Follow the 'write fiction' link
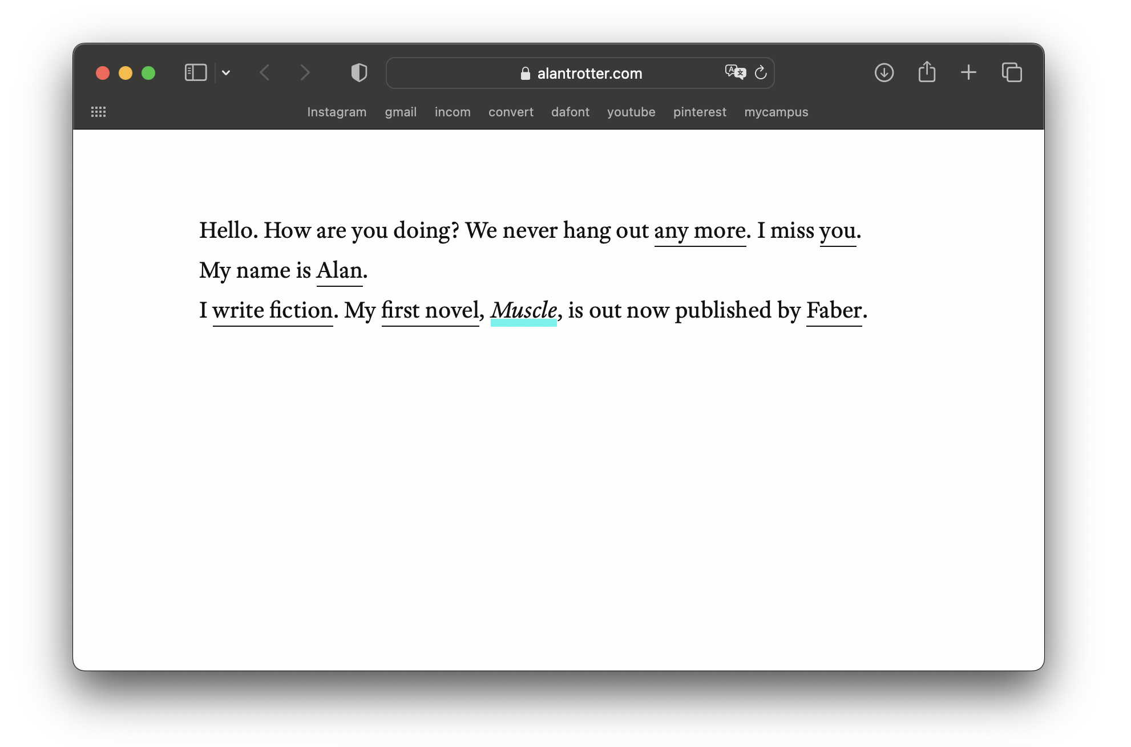Screen dimensions: 1131x747 pyautogui.click(x=272, y=311)
